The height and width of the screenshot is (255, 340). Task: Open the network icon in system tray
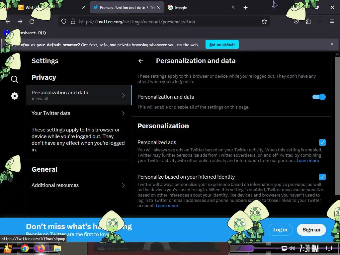[x=284, y=248]
